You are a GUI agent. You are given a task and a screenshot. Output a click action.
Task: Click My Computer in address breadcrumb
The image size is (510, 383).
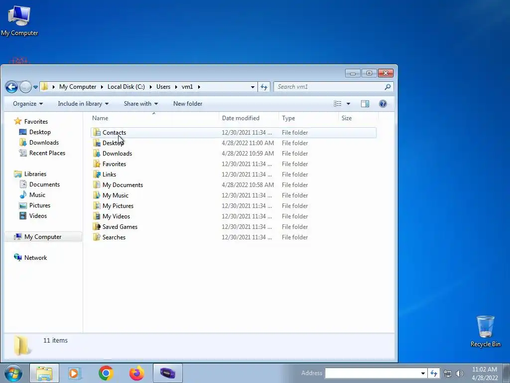[x=78, y=87]
